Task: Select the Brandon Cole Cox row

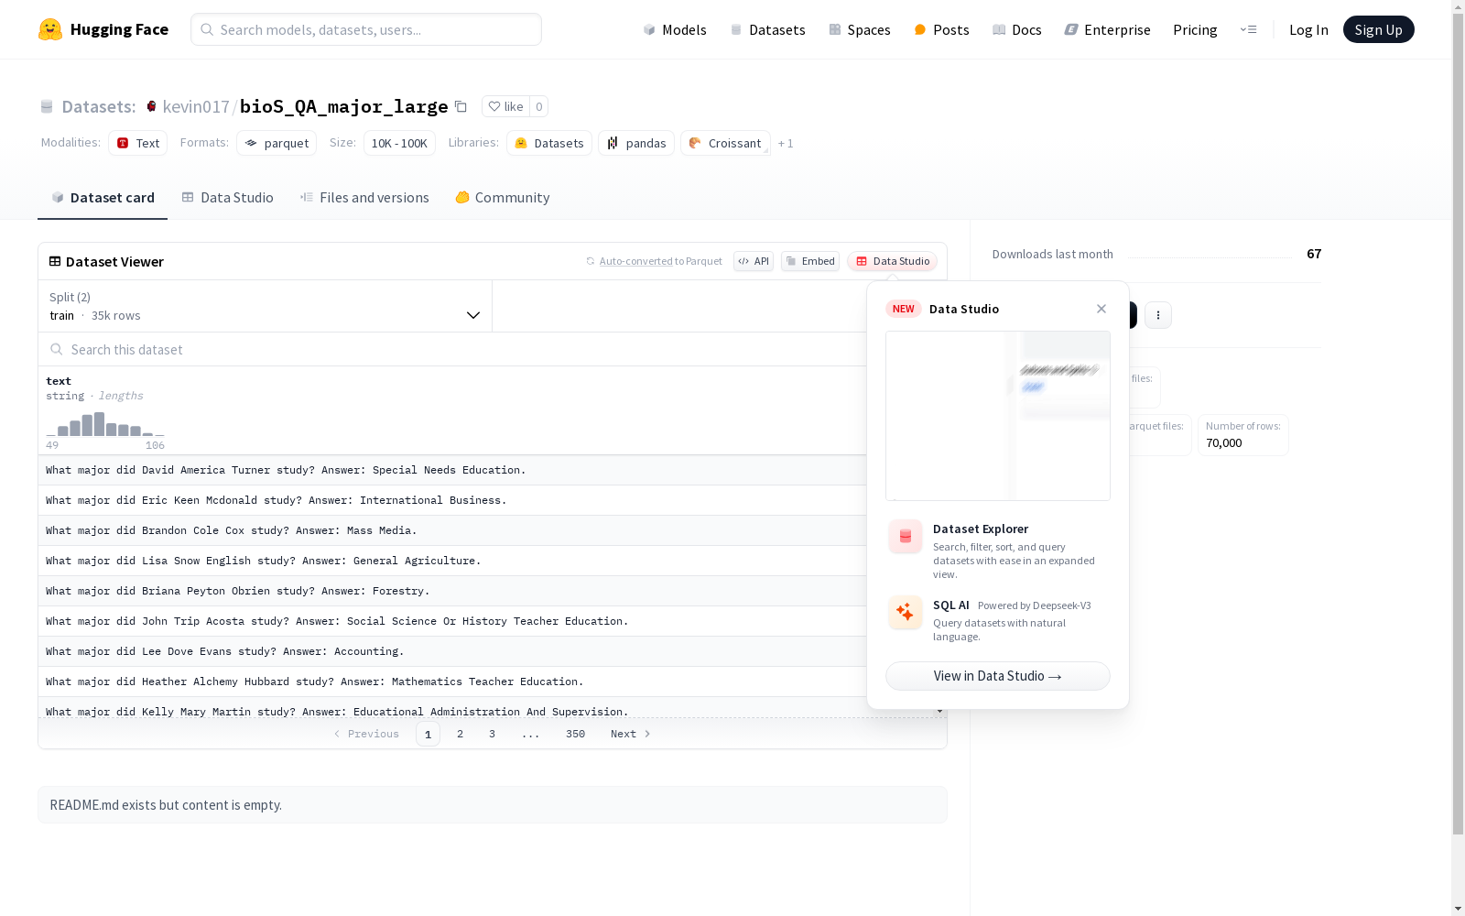Action: click(452, 530)
